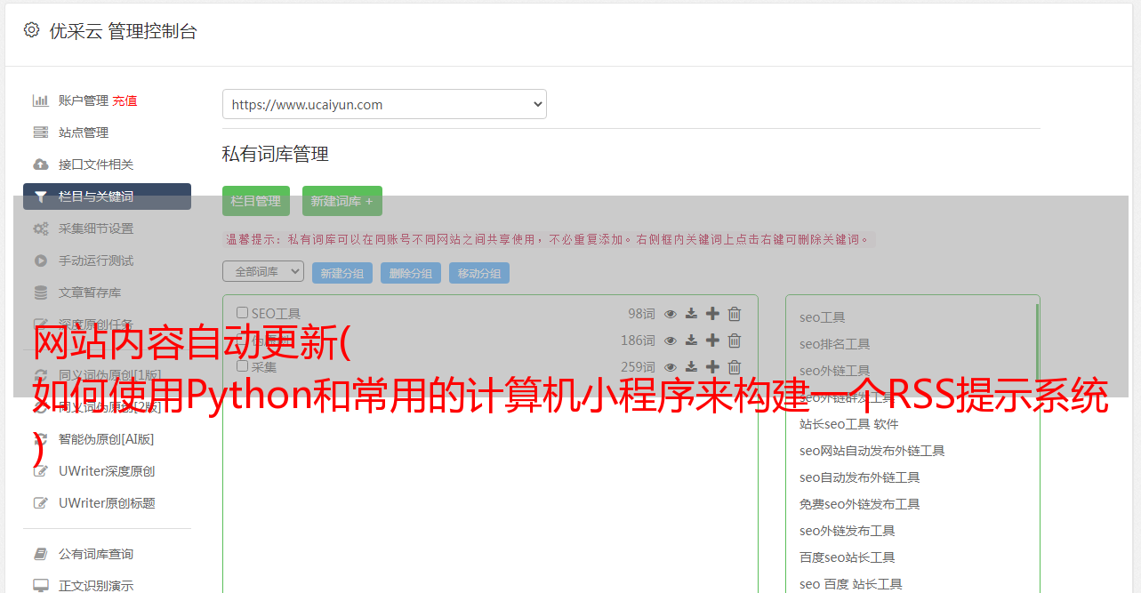Toggle the eye icon on the 采集 row
The image size is (1141, 593).
click(671, 367)
